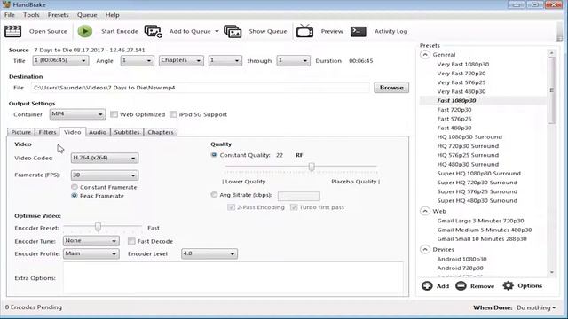Click the Start Encode button label
Viewport: 568px width, 319px height.
click(x=120, y=32)
